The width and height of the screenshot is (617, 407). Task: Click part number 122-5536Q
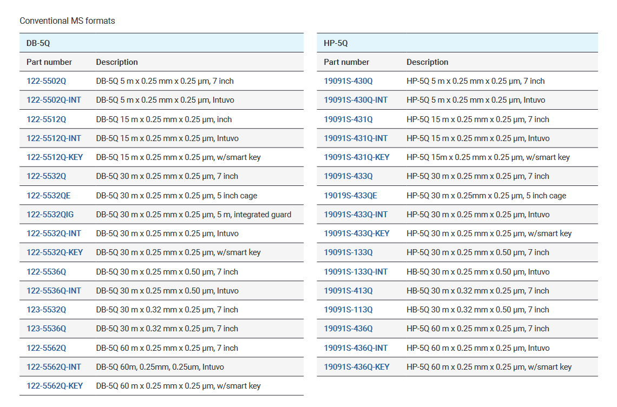(46, 271)
